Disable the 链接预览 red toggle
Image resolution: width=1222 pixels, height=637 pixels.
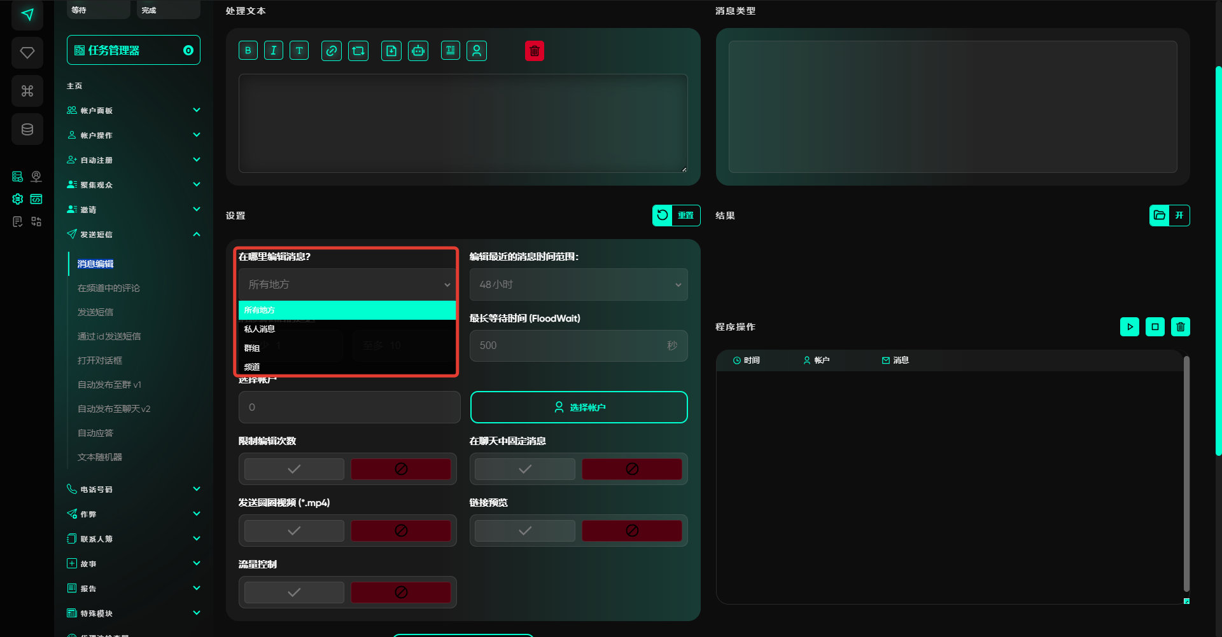coord(631,531)
